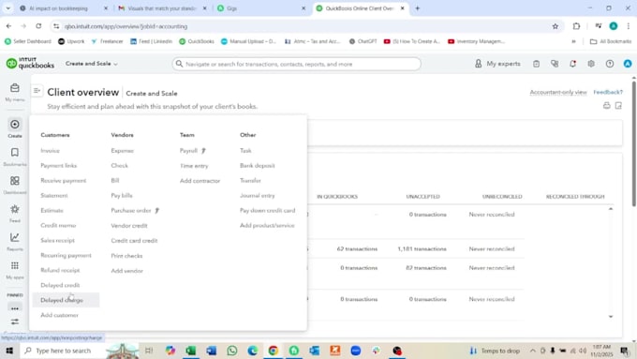Image resolution: width=637 pixels, height=359 pixels.
Task: Select Add customer option
Action: click(59, 315)
